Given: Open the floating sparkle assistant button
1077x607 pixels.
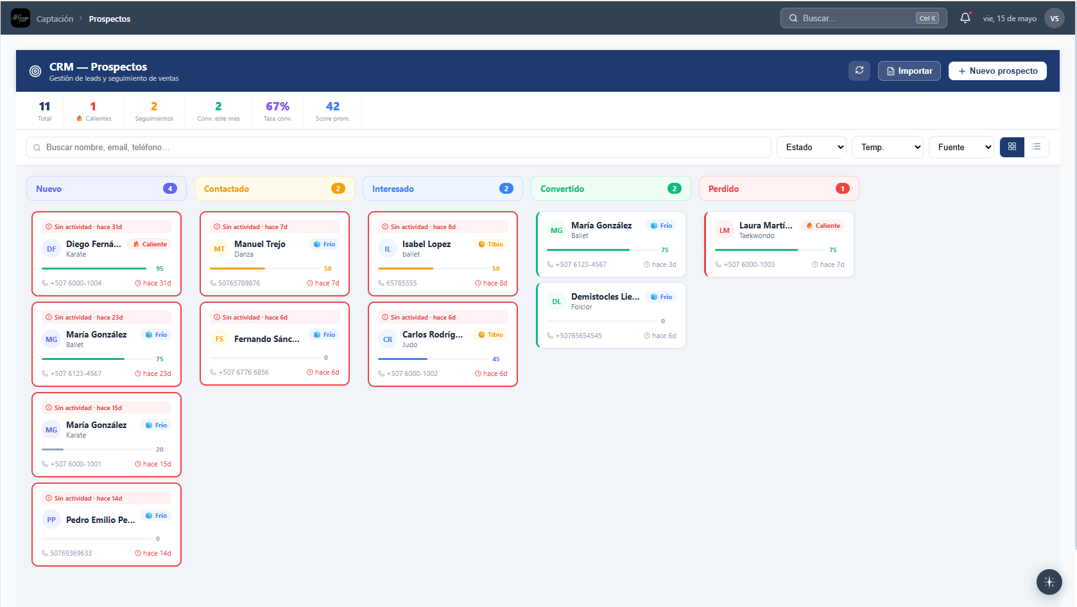Looking at the screenshot, I should click(x=1049, y=582).
